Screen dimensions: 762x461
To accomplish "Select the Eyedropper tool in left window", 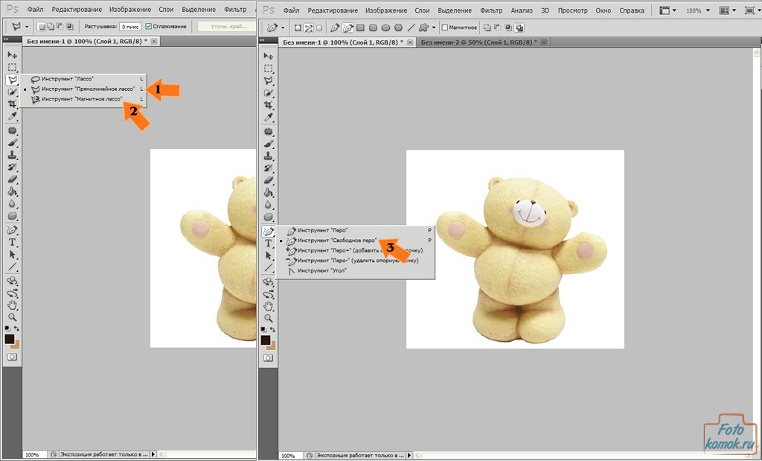I will [12, 117].
